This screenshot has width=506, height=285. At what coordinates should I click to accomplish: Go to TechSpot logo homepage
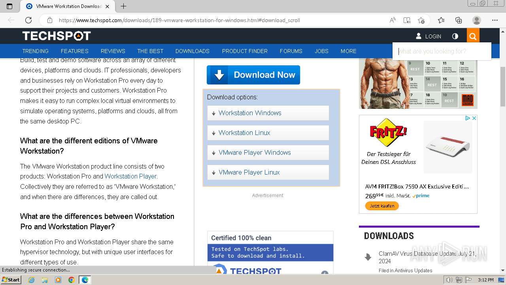(x=57, y=36)
